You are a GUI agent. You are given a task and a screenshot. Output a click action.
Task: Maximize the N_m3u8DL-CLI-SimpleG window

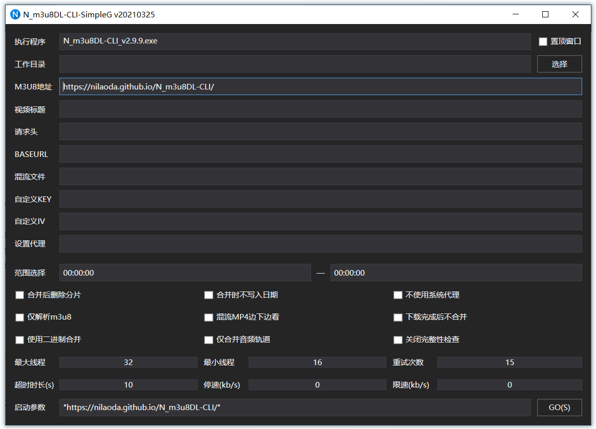pyautogui.click(x=545, y=14)
